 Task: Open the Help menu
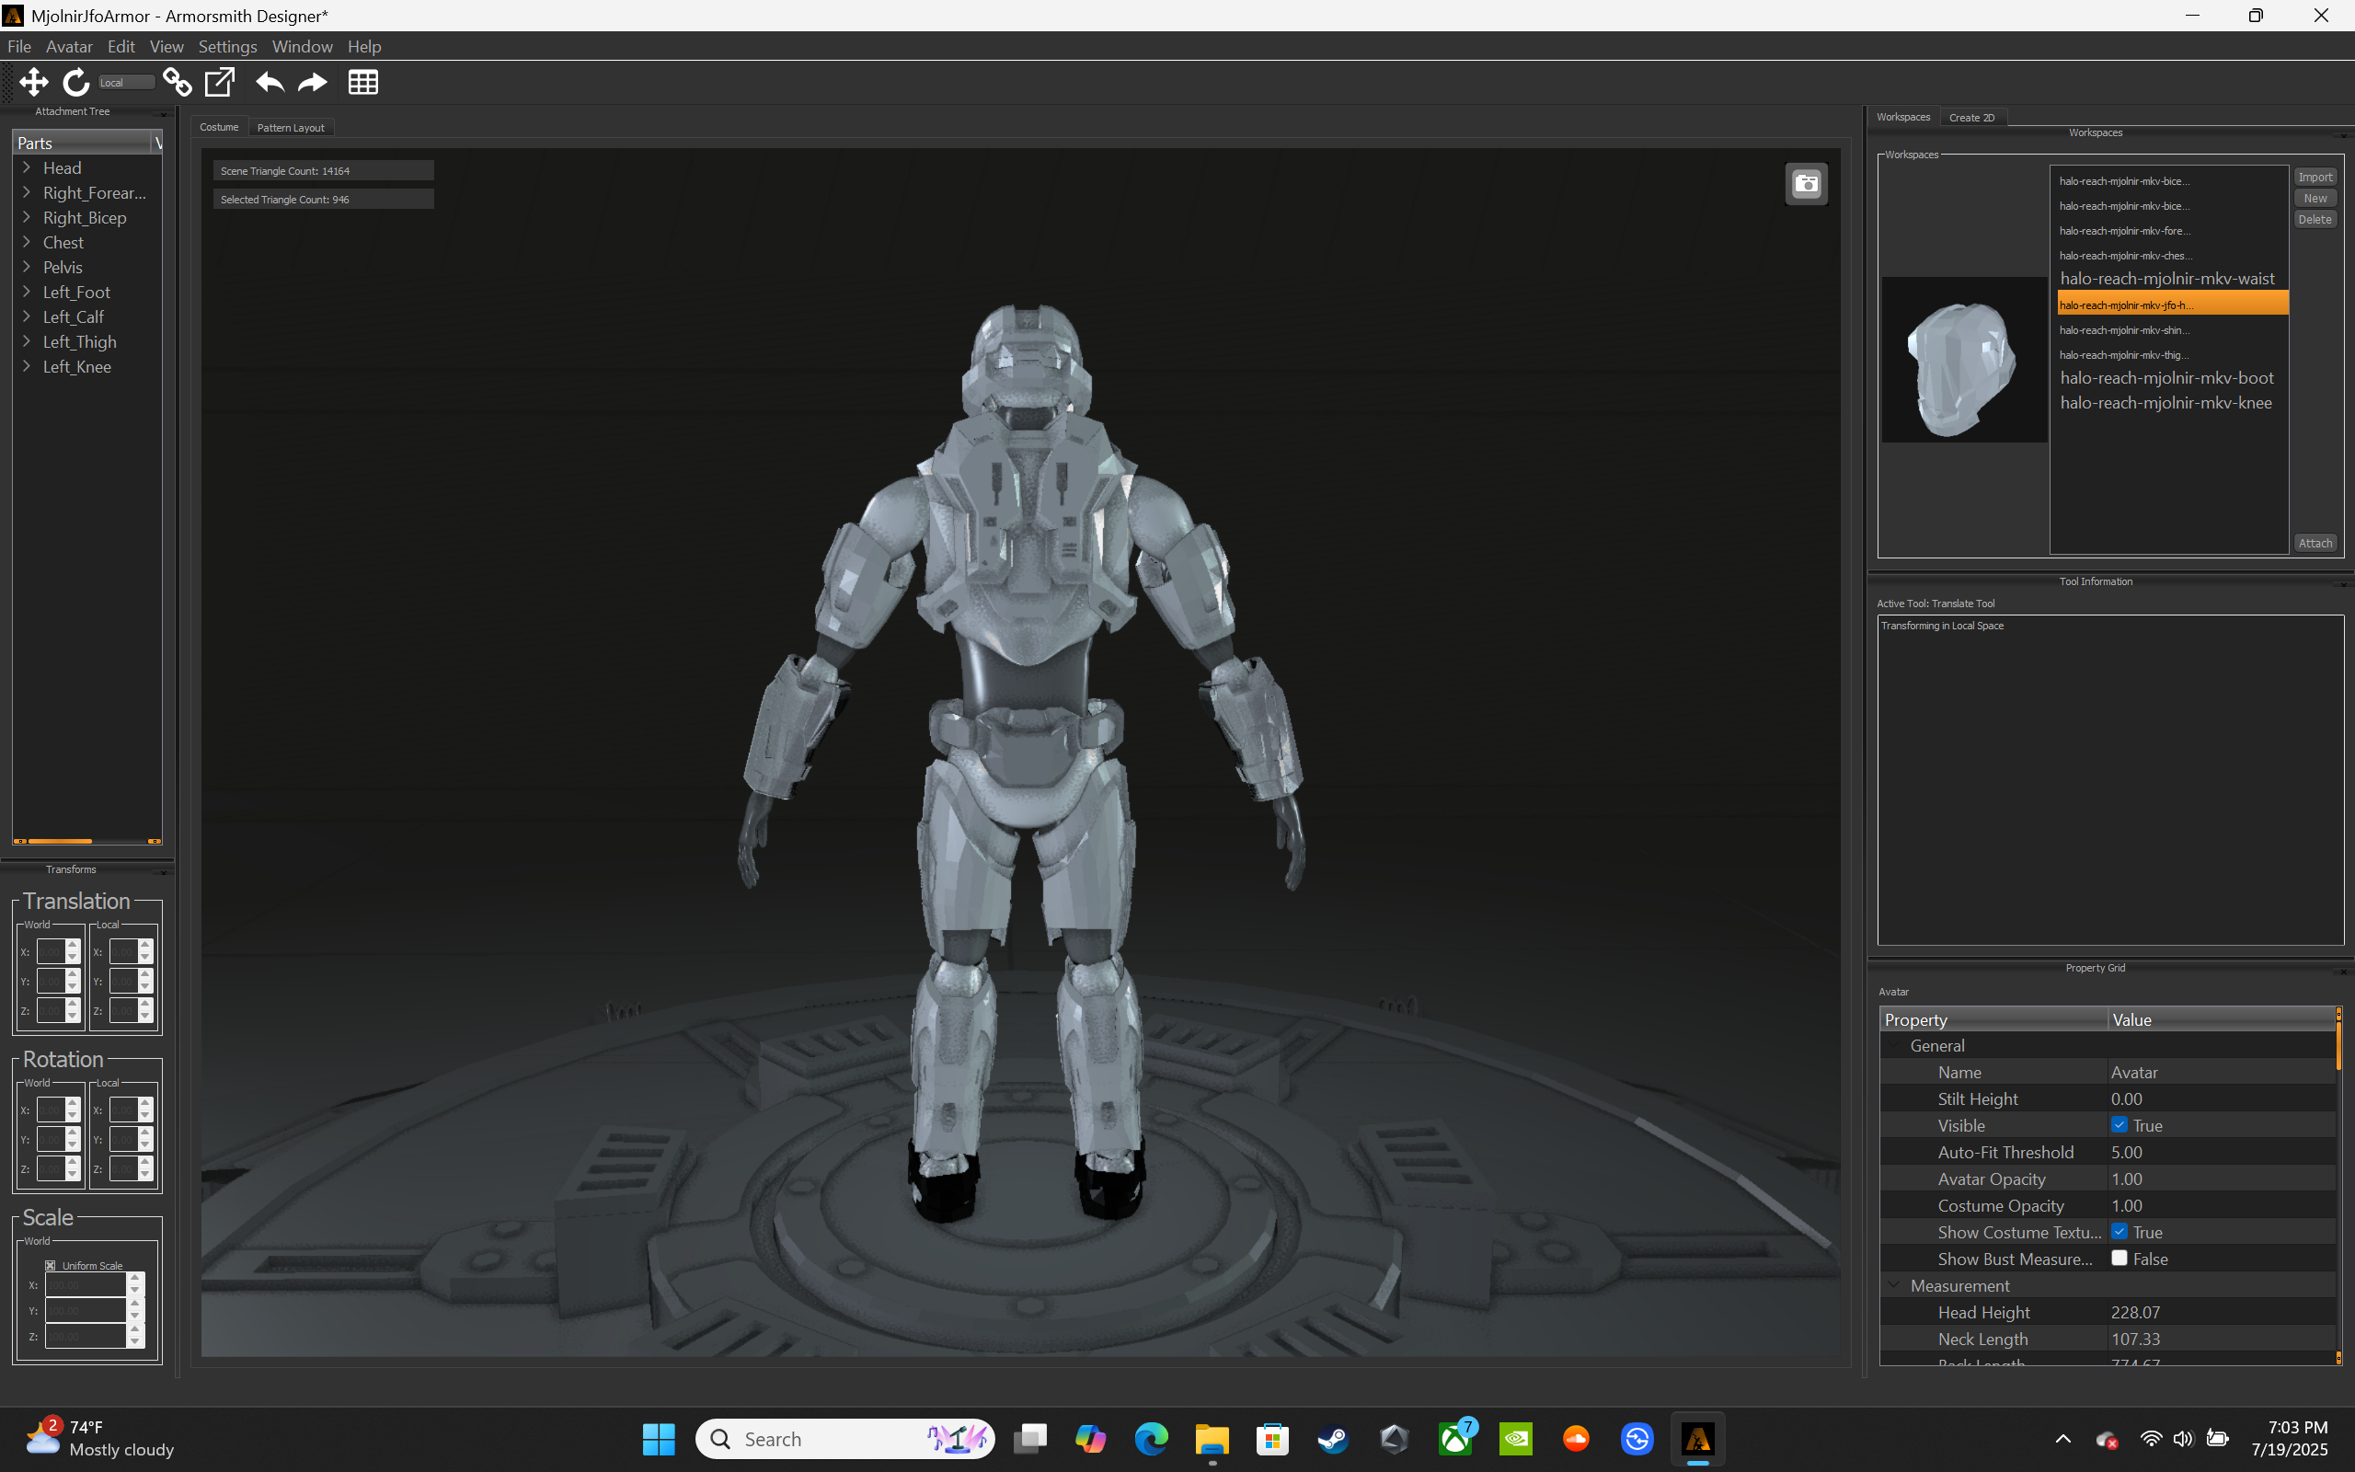pyautogui.click(x=364, y=47)
